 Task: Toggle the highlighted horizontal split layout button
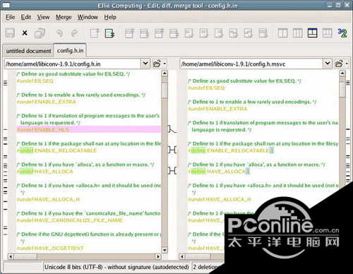[312, 33]
